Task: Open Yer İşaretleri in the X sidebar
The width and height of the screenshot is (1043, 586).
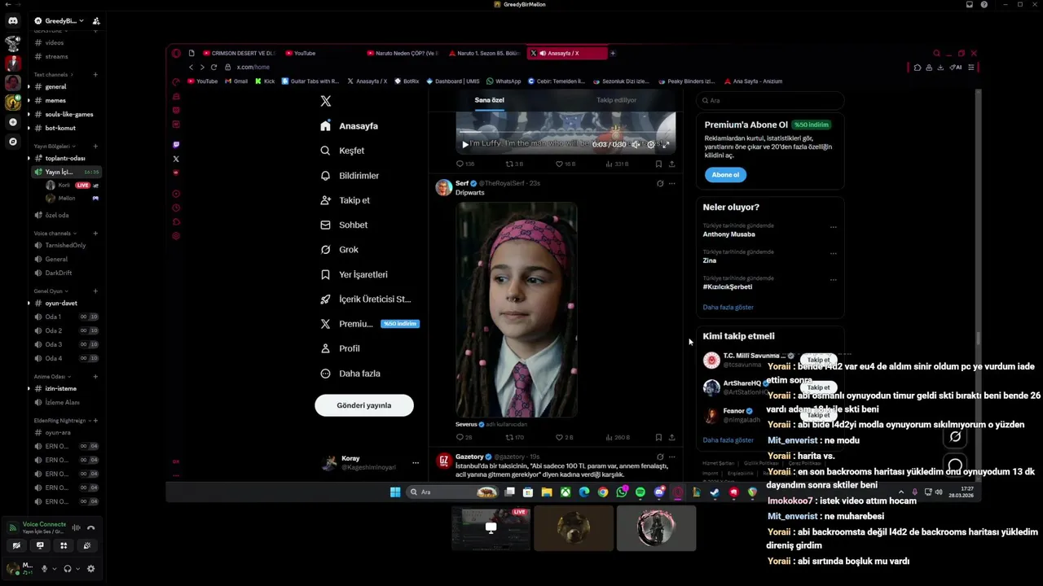Action: coord(354,274)
